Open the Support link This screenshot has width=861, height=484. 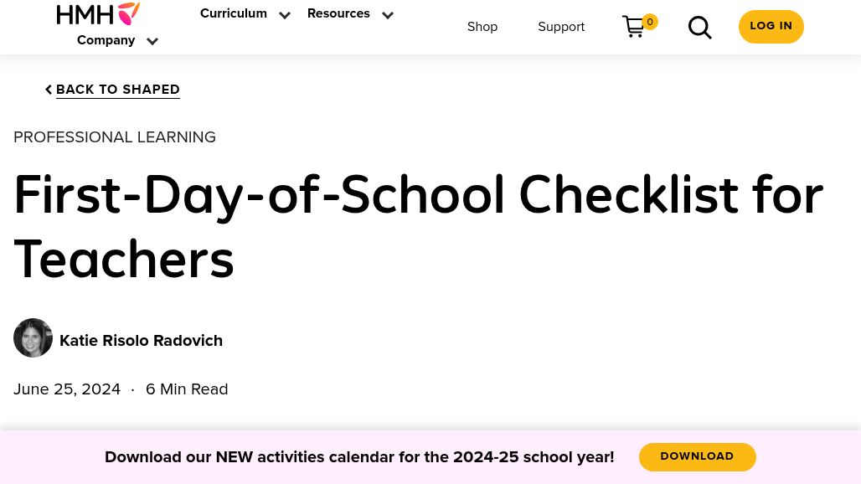561,27
